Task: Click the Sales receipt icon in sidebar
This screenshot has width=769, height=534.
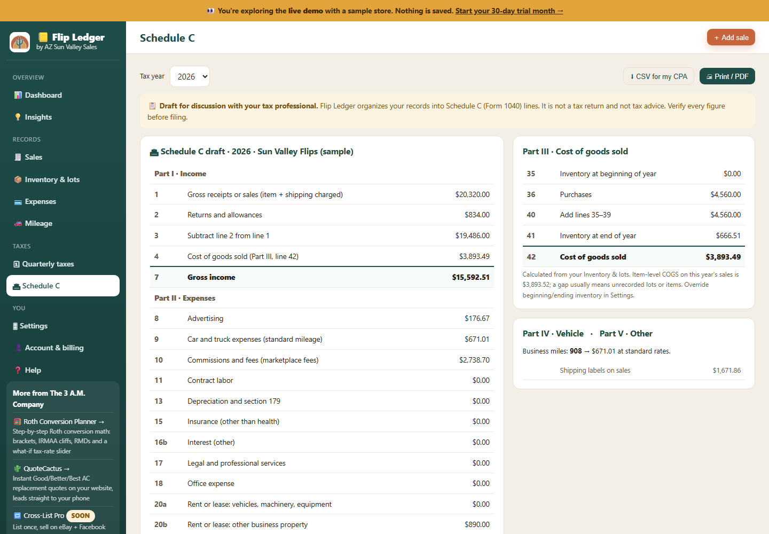Action: click(x=18, y=157)
